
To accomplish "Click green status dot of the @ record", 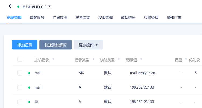I will pos(29,102).
